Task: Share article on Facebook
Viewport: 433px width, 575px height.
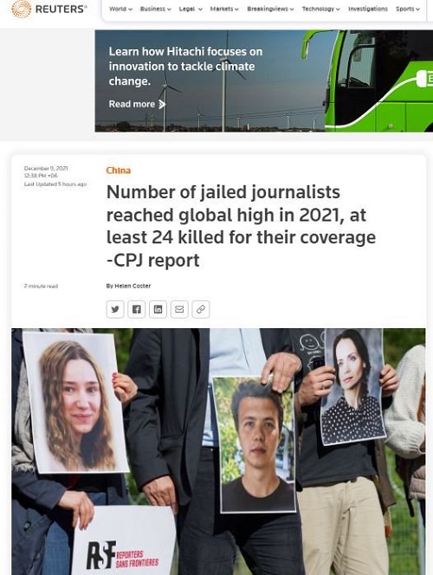Action: [136, 309]
